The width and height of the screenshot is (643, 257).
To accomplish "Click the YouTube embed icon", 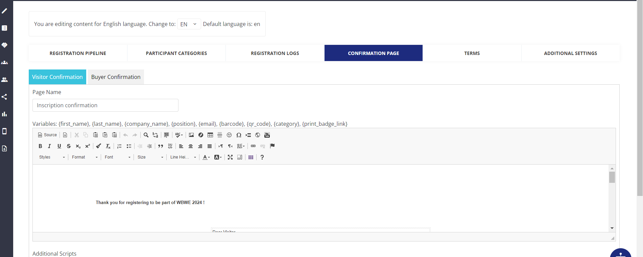I will pos(267,135).
